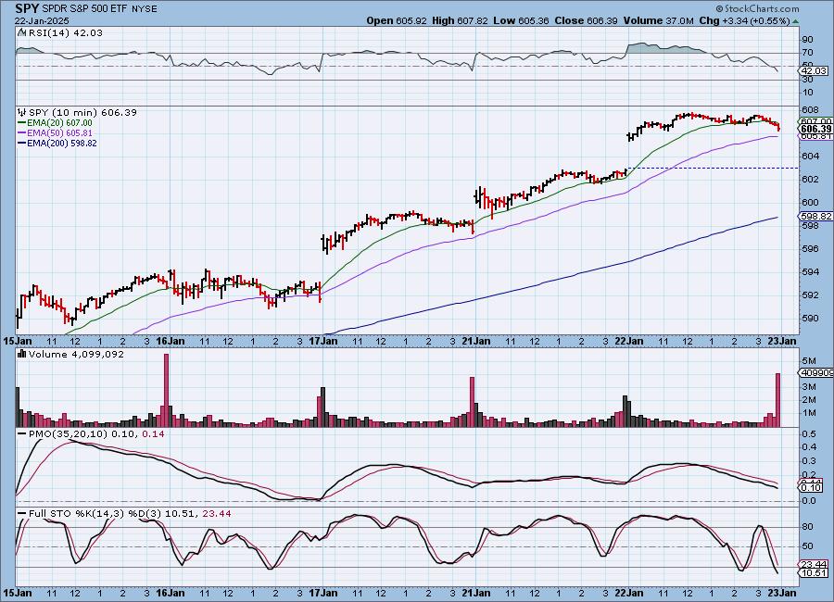Click the tallest volume bar near 16Jan
834x602 pixels.
[166, 390]
